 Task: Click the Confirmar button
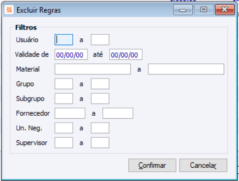tap(152, 165)
